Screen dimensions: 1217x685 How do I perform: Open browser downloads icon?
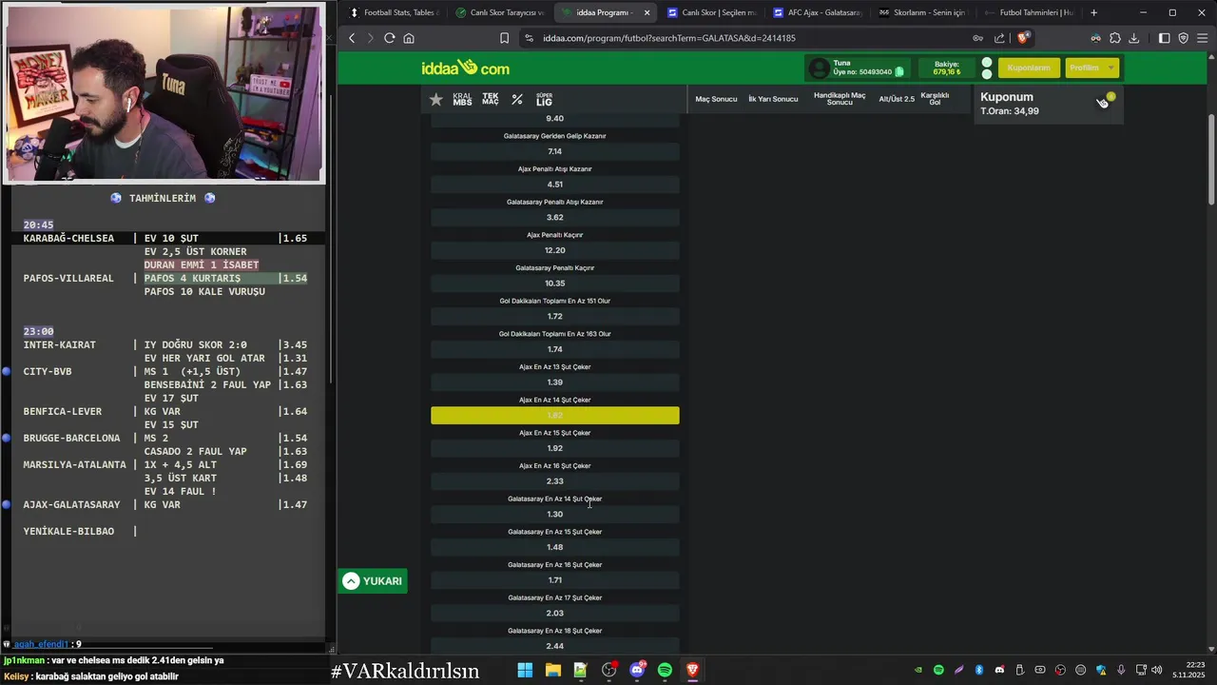click(1133, 38)
